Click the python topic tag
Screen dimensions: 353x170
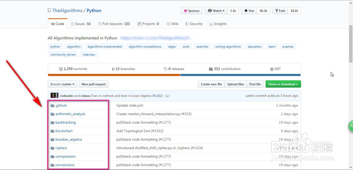tap(55, 46)
